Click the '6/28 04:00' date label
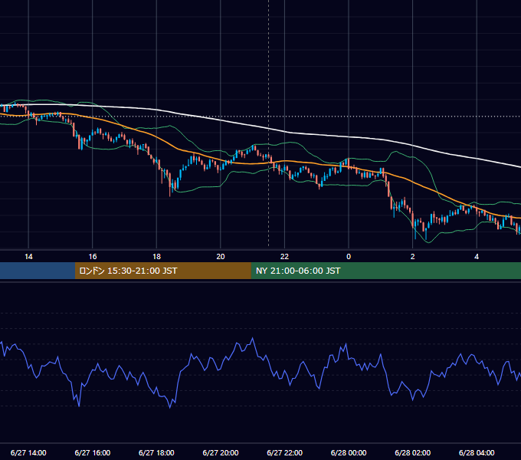 click(x=477, y=452)
